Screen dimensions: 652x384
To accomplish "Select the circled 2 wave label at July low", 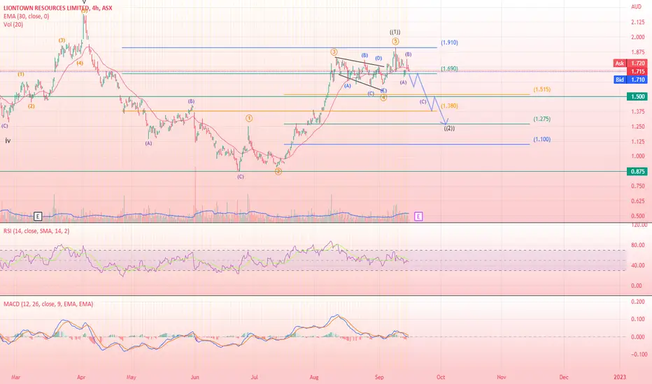I will [x=278, y=171].
